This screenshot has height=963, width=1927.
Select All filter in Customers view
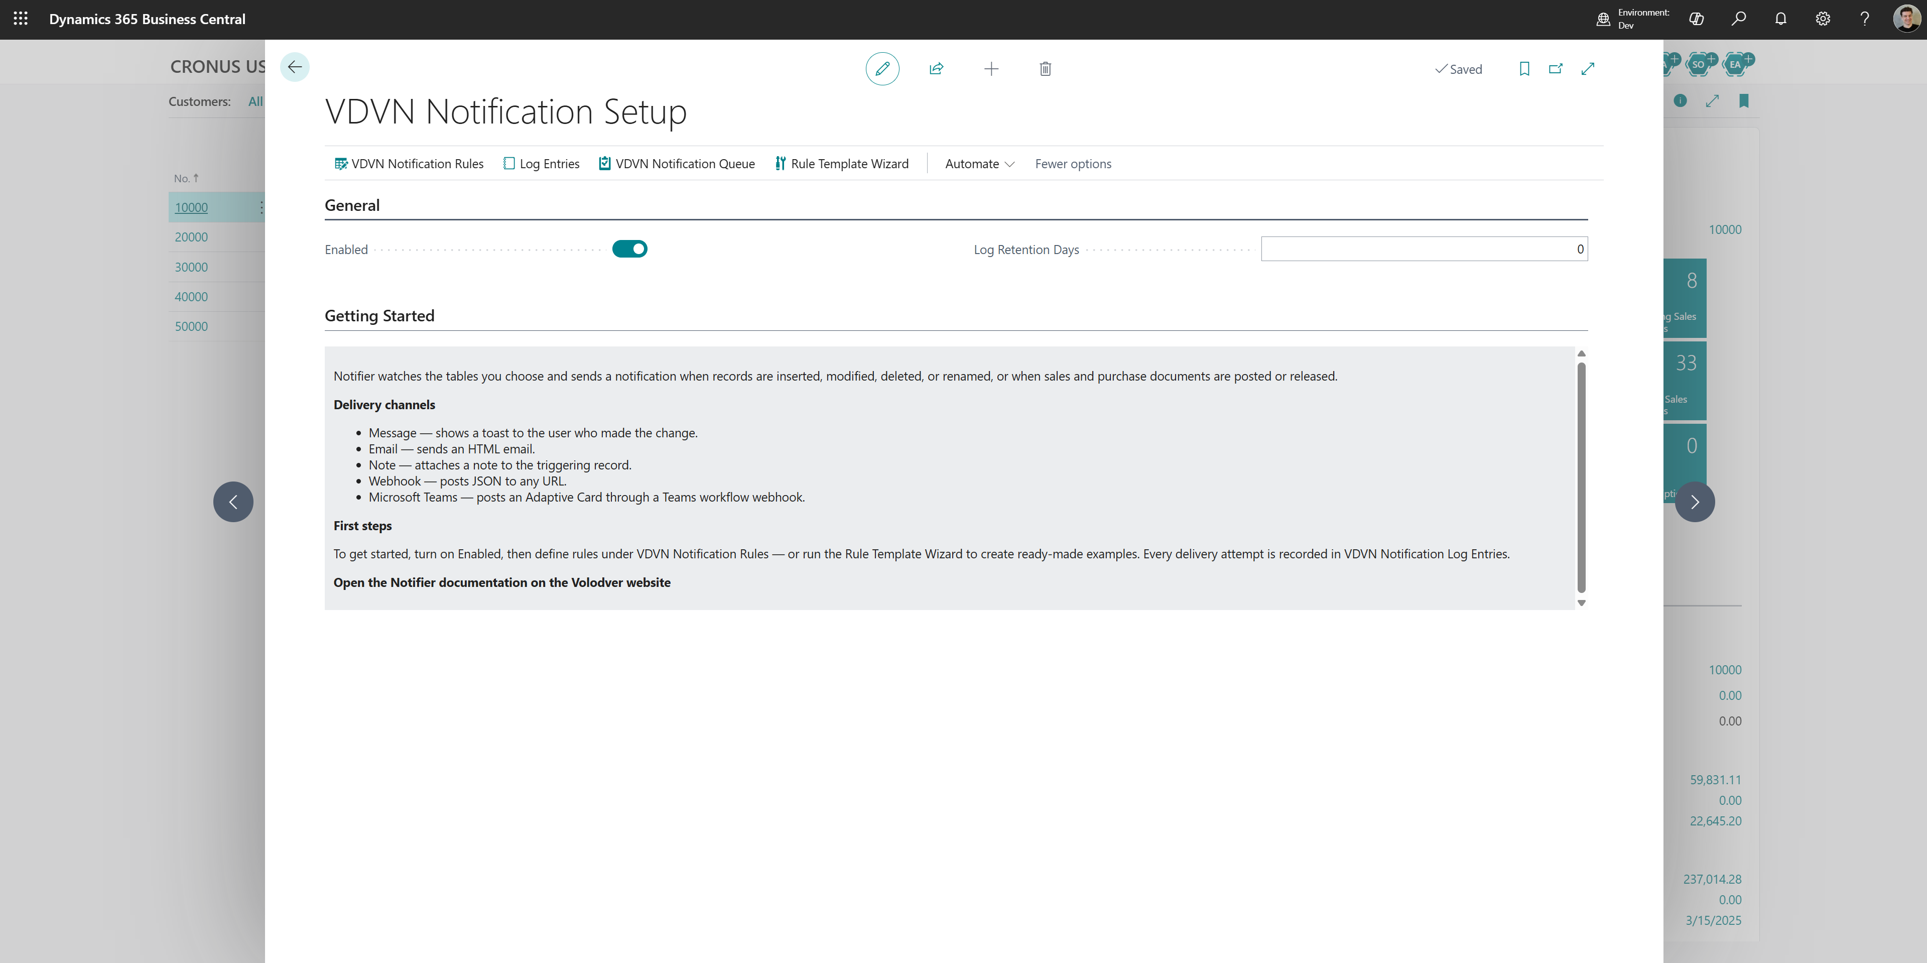[x=255, y=101]
